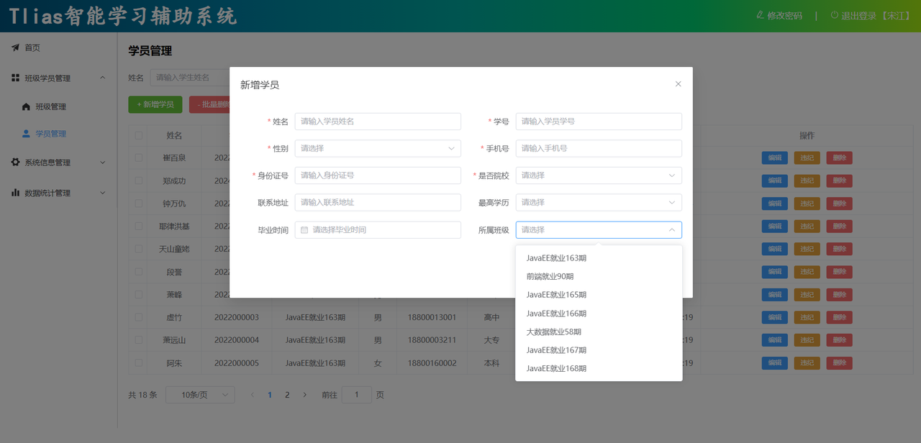
Task: Click the 学号 input field
Action: [599, 122]
